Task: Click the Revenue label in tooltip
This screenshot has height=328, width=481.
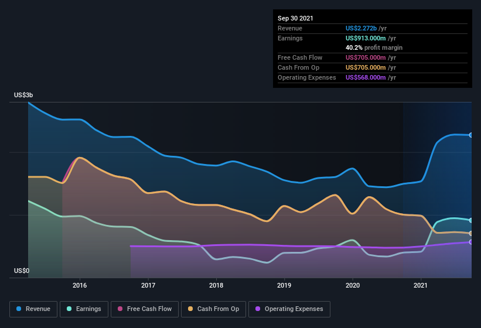Action: coord(290,28)
